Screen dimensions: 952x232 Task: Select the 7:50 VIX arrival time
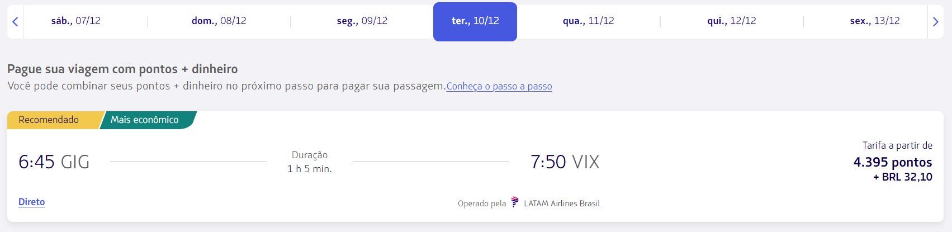tap(565, 162)
